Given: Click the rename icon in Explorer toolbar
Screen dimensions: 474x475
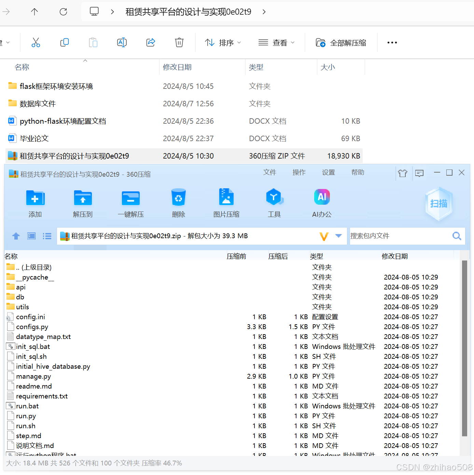Looking at the screenshot, I should 122,42.
